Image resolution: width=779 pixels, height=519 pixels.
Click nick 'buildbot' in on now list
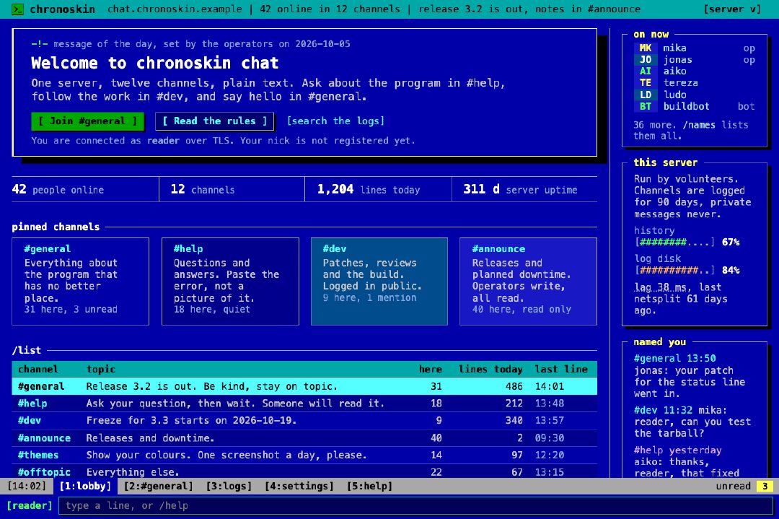[x=686, y=106]
